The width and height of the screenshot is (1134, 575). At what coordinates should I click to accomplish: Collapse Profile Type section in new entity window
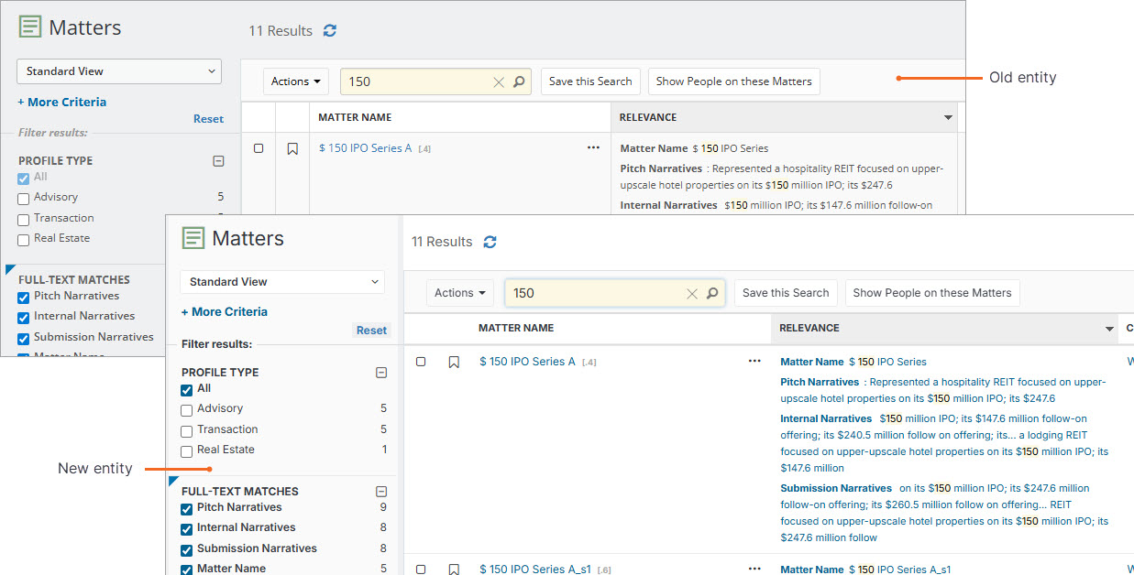381,373
